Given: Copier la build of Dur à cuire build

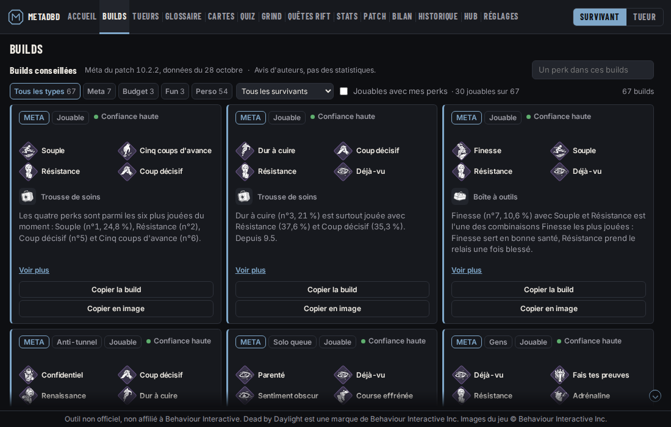Looking at the screenshot, I should pos(332,290).
